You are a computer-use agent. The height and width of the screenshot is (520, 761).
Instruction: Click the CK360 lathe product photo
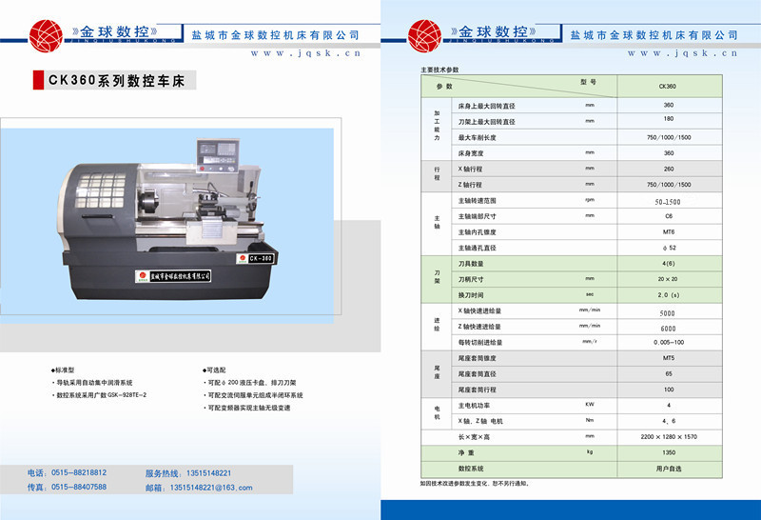pos(167,221)
